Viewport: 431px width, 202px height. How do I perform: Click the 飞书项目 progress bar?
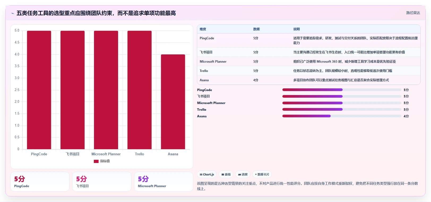point(342,96)
